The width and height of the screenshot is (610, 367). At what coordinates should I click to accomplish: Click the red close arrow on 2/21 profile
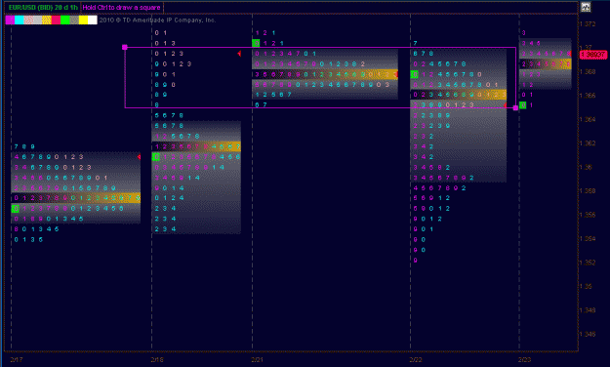tap(396, 74)
